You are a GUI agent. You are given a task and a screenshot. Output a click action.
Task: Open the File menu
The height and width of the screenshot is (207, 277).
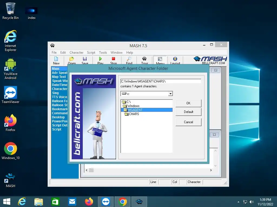click(54, 53)
